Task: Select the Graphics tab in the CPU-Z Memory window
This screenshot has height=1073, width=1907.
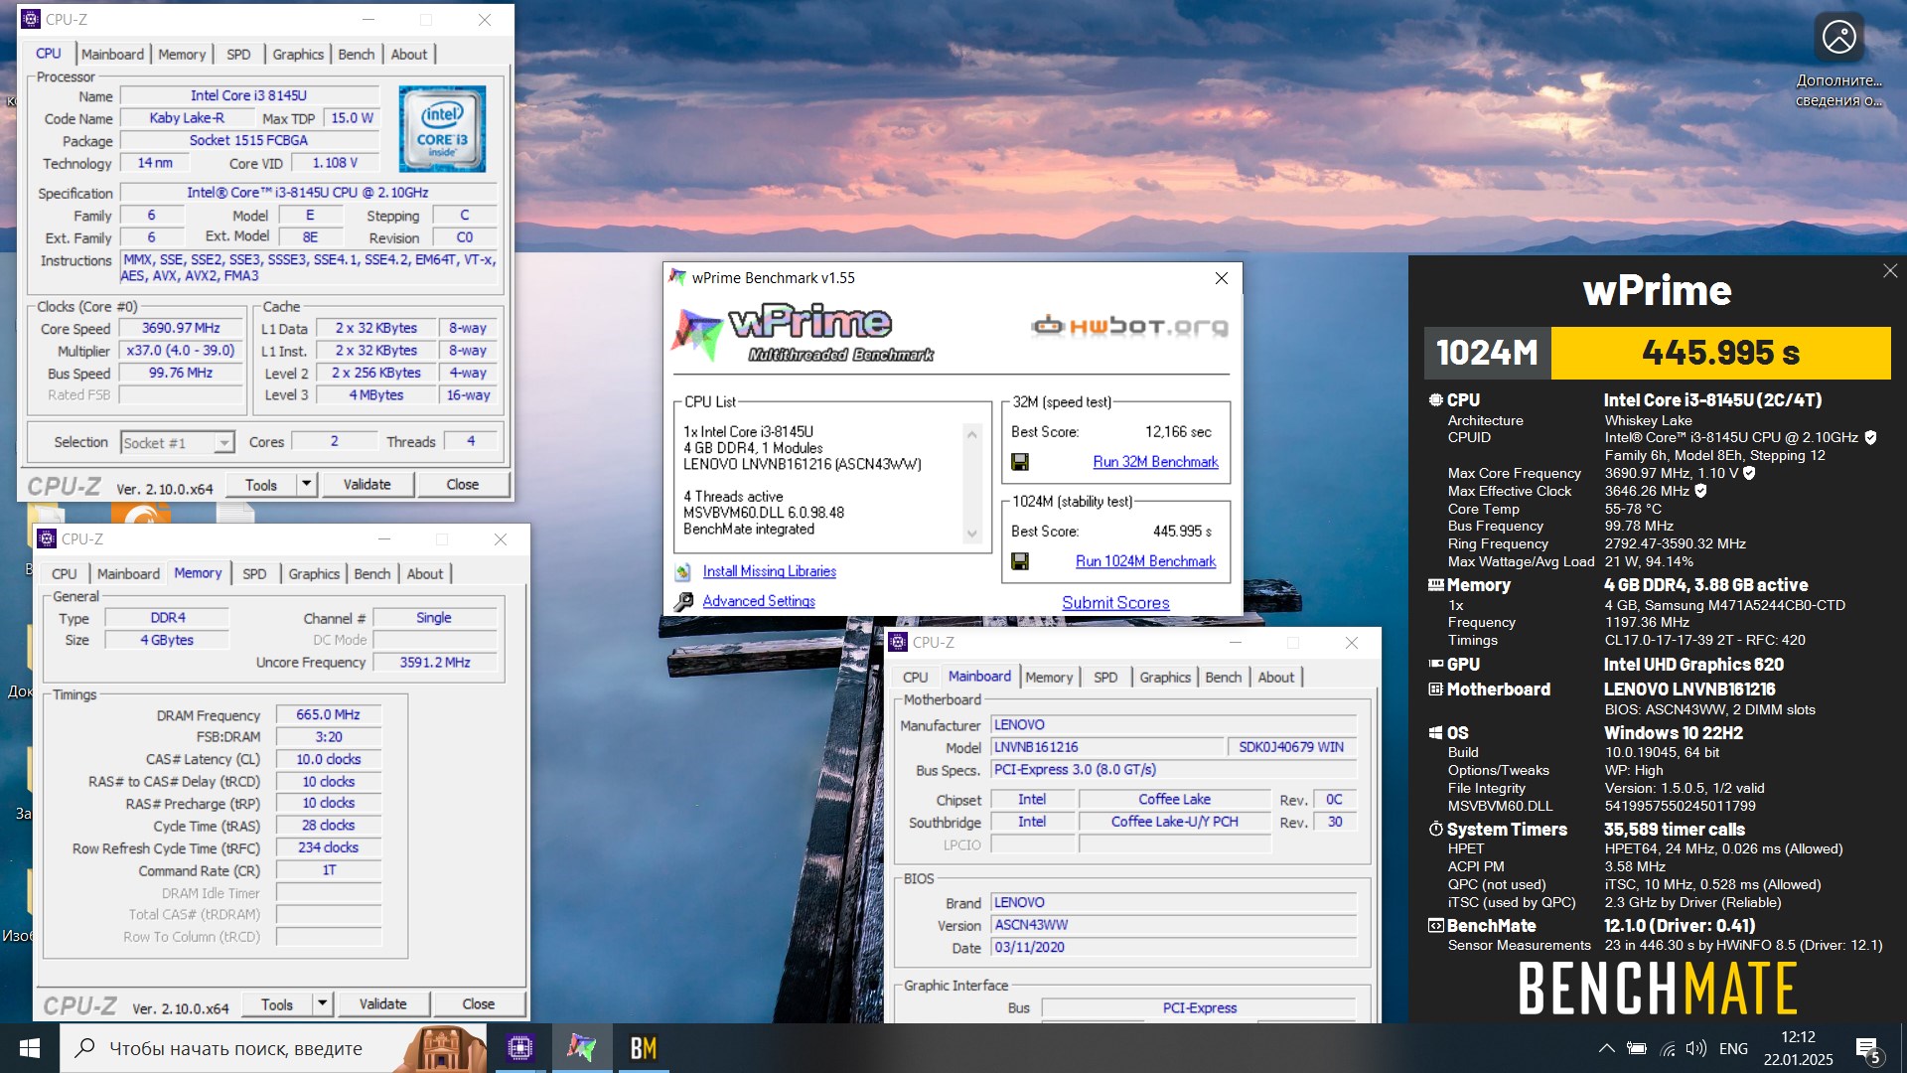Action: [x=314, y=574]
